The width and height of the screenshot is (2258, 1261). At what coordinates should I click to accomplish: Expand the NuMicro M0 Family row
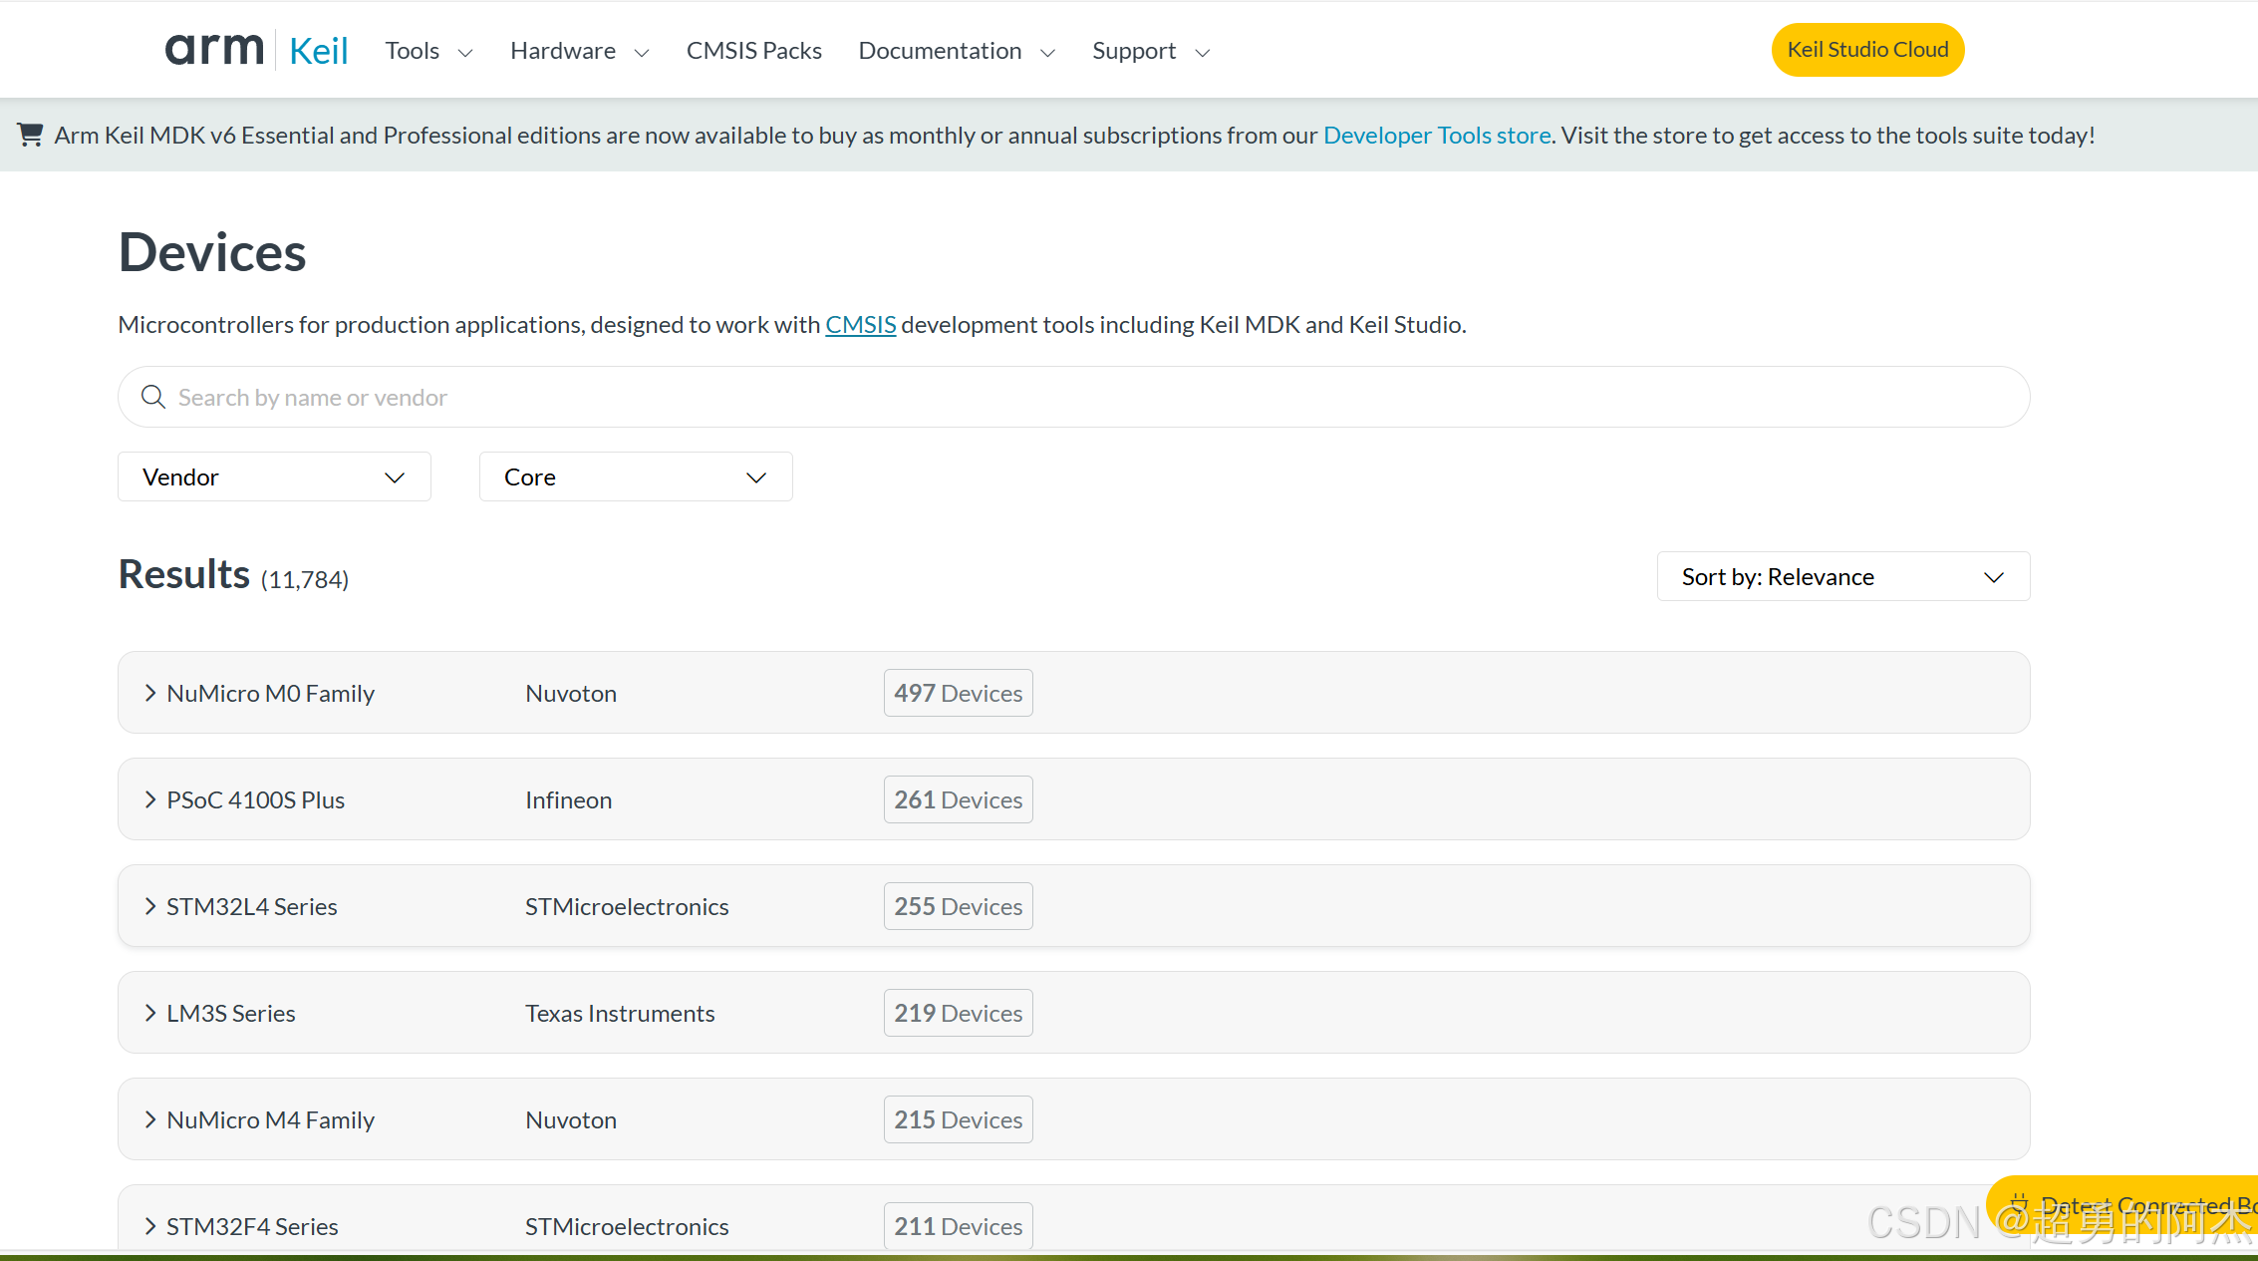(150, 693)
